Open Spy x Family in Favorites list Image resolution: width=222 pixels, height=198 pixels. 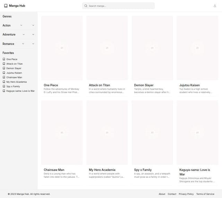click(13, 86)
